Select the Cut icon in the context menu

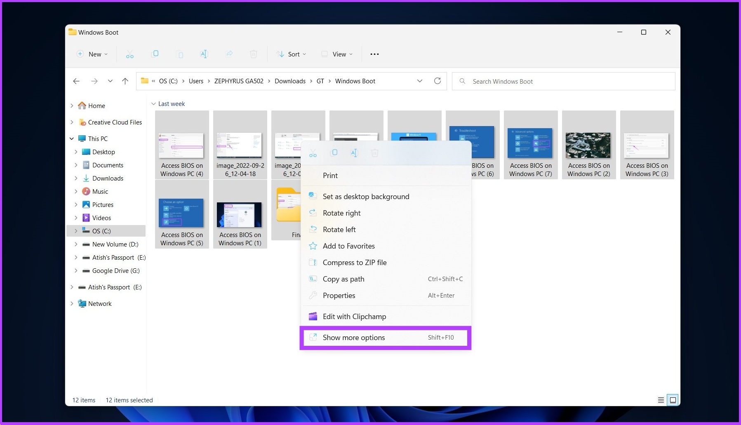(x=313, y=153)
